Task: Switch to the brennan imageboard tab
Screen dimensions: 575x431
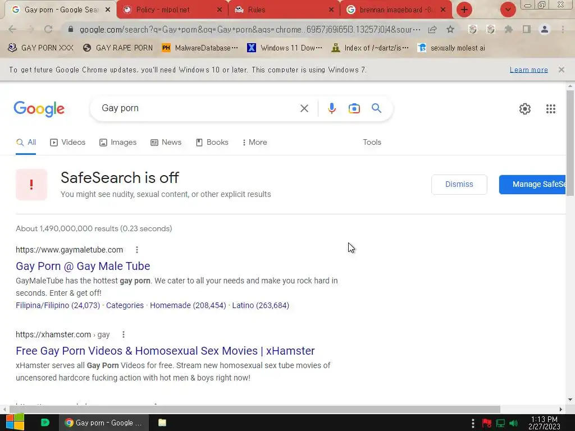Action: coord(396,10)
